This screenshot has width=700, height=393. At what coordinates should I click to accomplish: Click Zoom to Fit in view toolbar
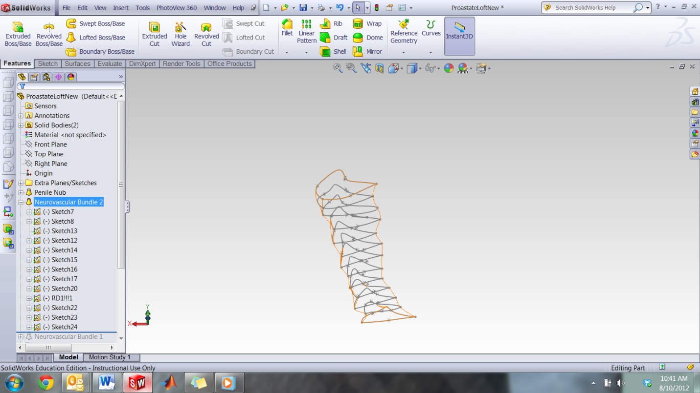(338, 68)
